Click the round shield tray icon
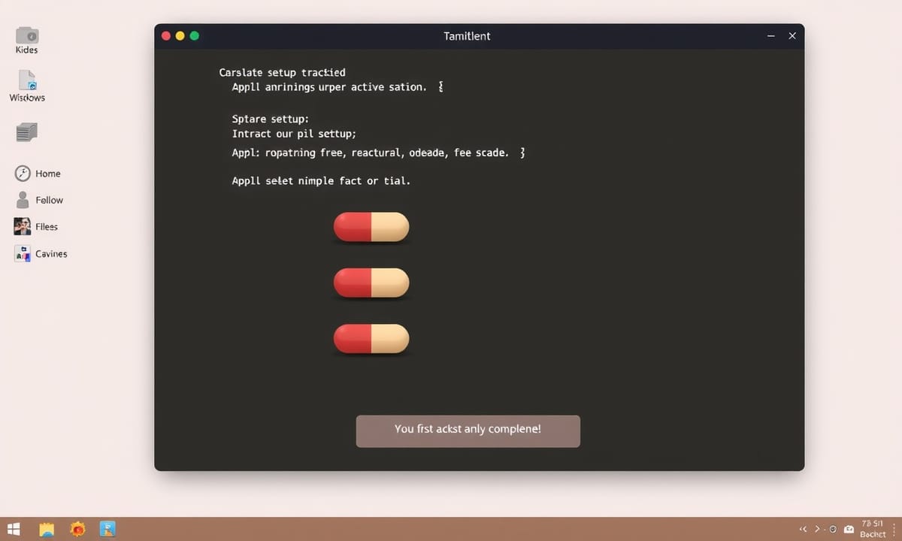The height and width of the screenshot is (541, 902). pyautogui.click(x=834, y=529)
